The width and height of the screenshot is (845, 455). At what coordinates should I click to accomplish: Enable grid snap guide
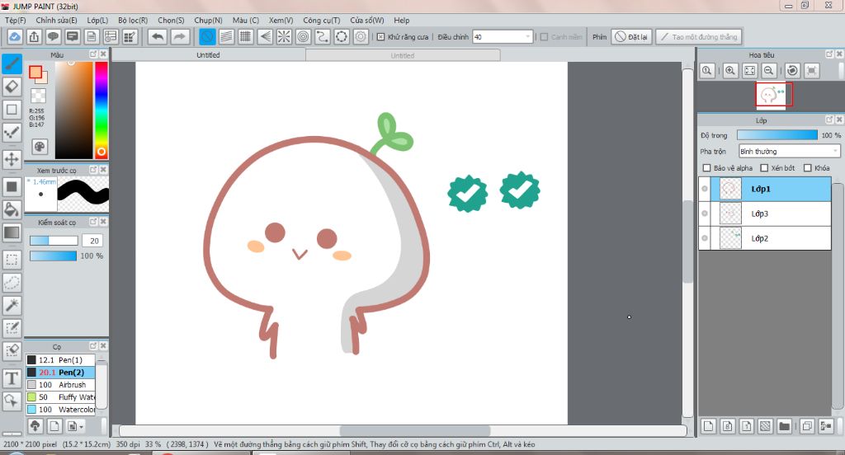click(x=246, y=36)
